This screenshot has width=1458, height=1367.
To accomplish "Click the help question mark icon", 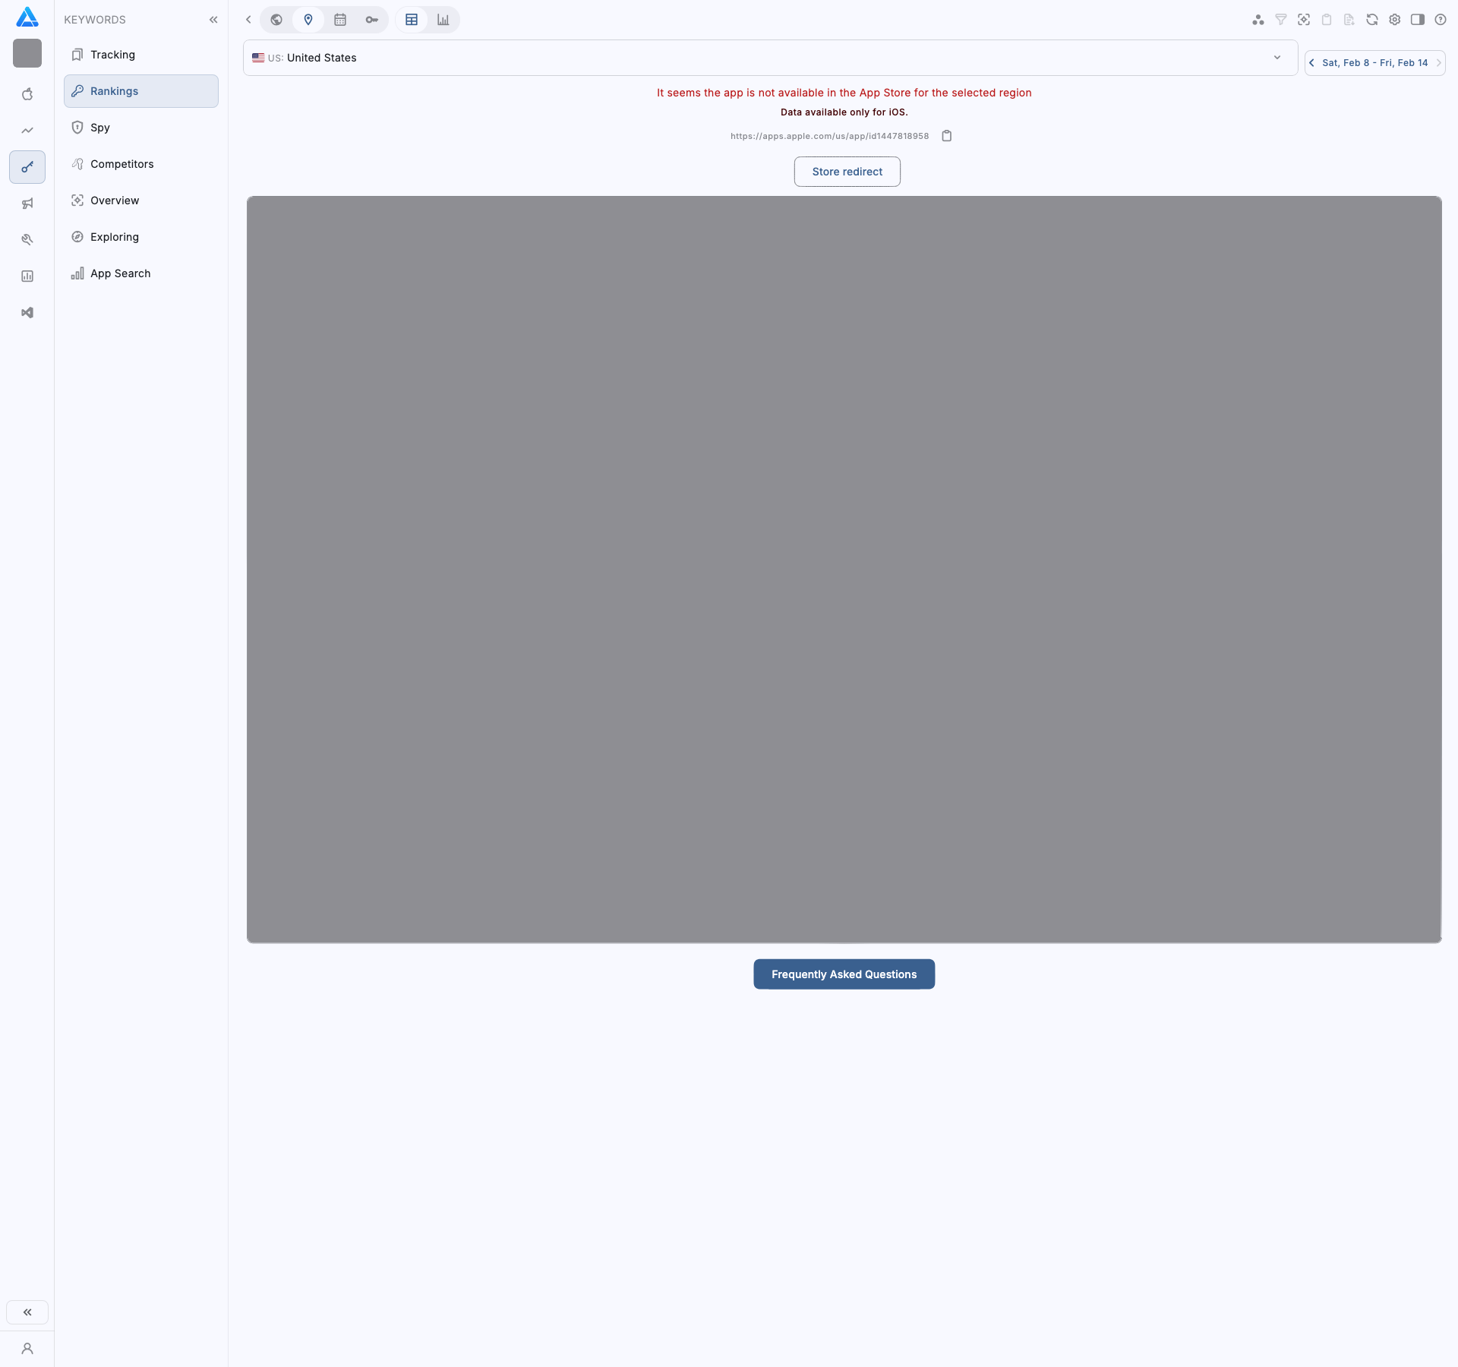I will coord(1440,20).
